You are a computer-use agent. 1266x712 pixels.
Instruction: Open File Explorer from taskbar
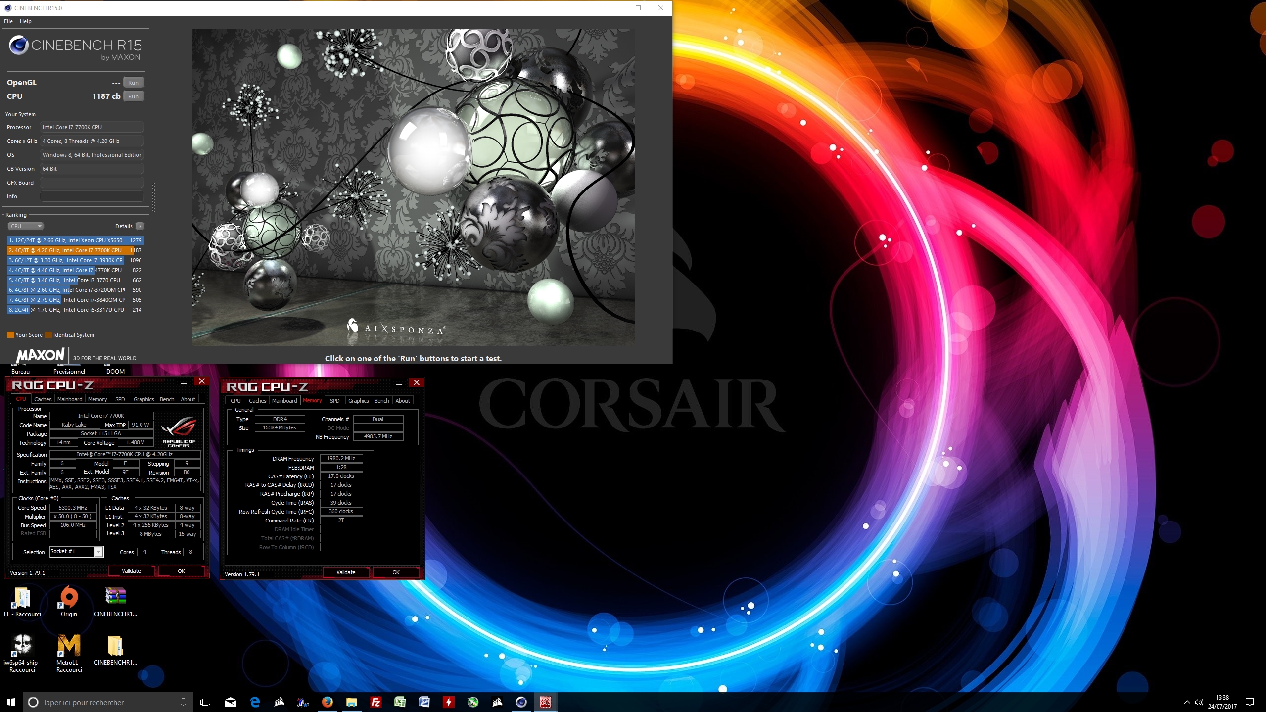[x=351, y=702]
